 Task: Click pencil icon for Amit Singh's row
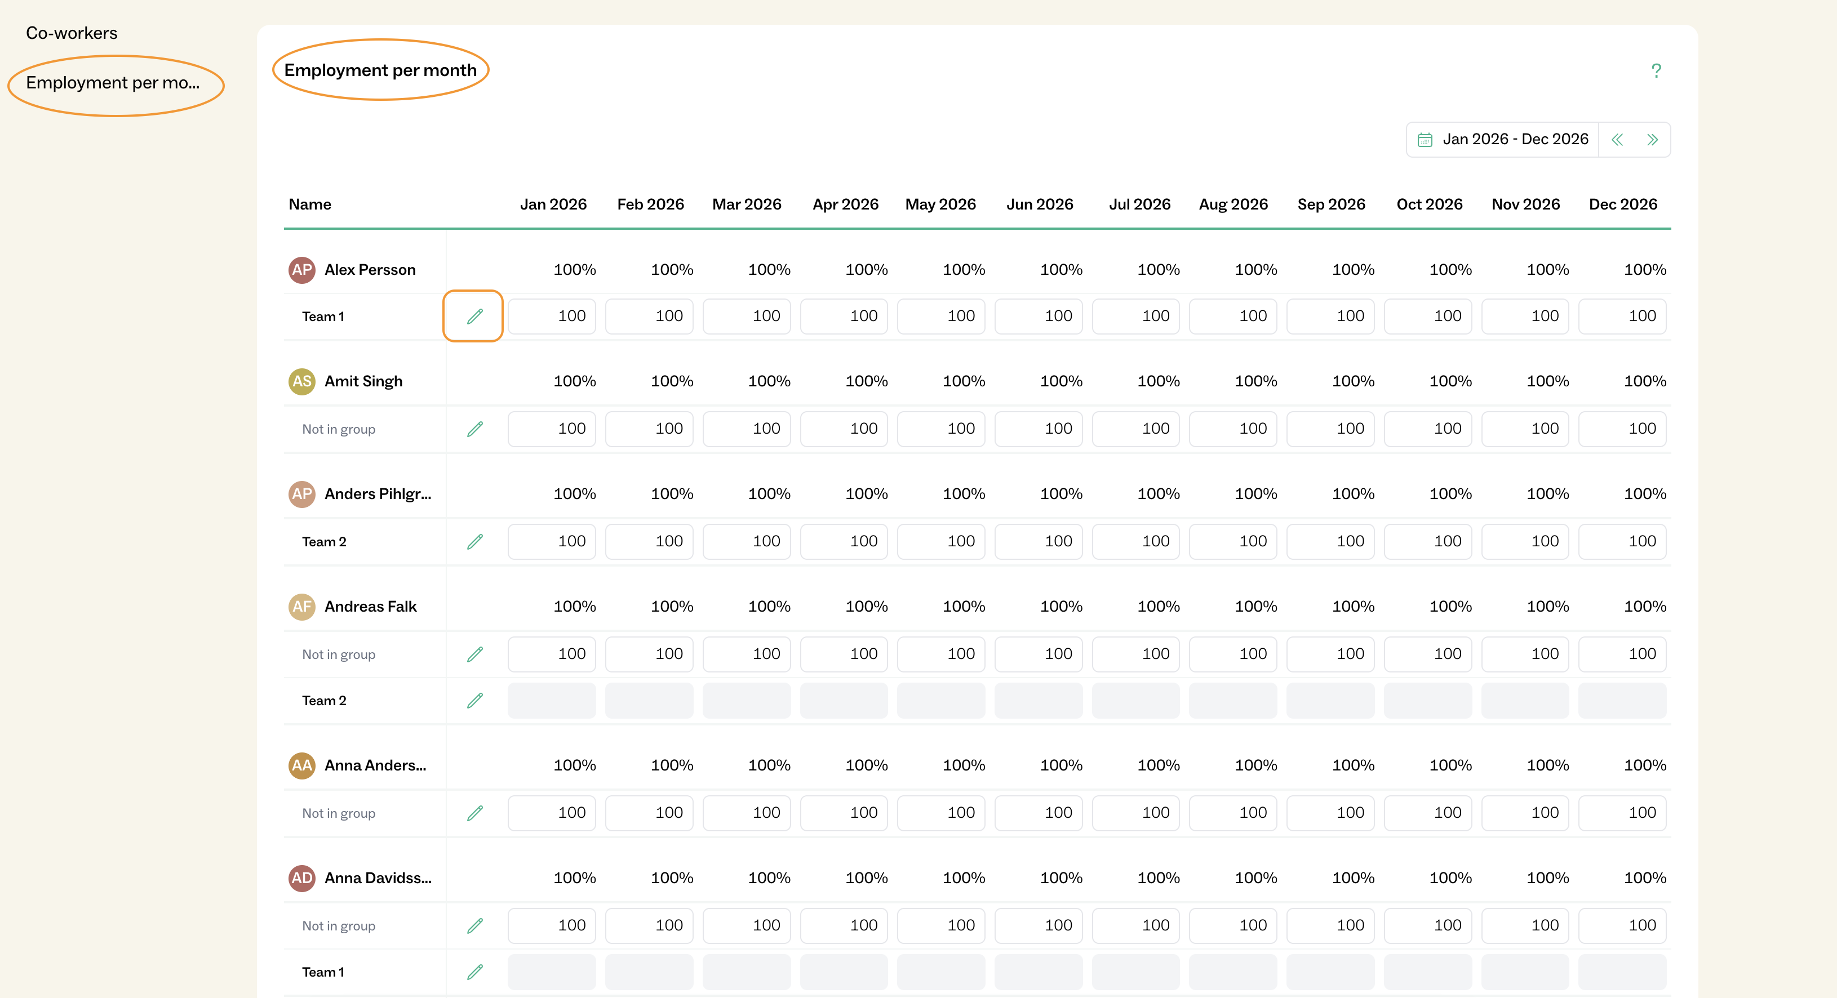pos(474,429)
